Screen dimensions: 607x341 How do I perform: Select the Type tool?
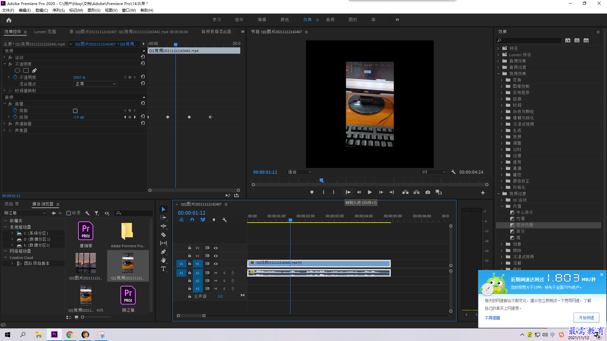[163, 269]
